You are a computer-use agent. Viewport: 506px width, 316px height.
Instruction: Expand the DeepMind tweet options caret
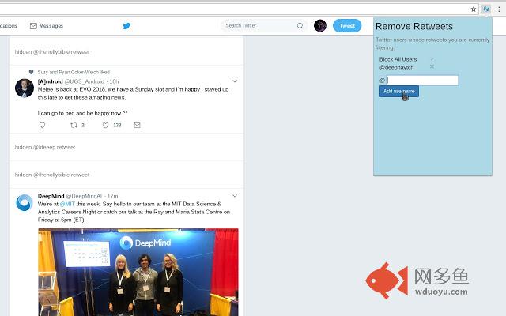coord(235,195)
